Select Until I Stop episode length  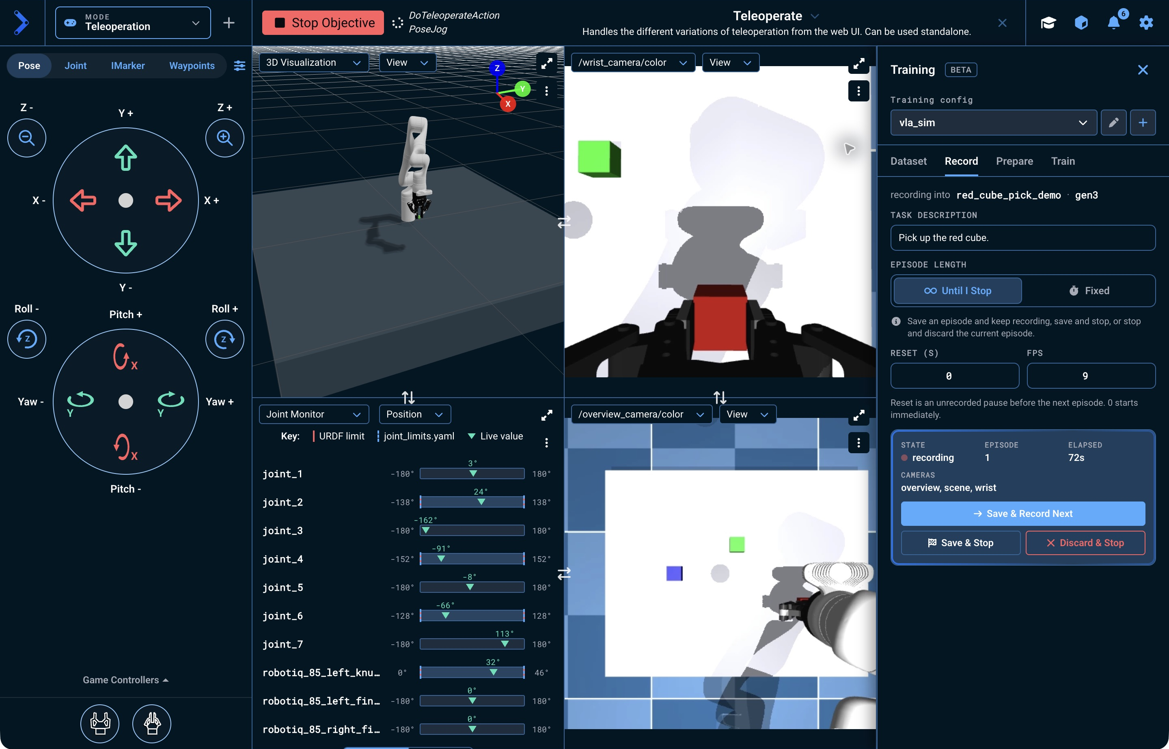(958, 291)
